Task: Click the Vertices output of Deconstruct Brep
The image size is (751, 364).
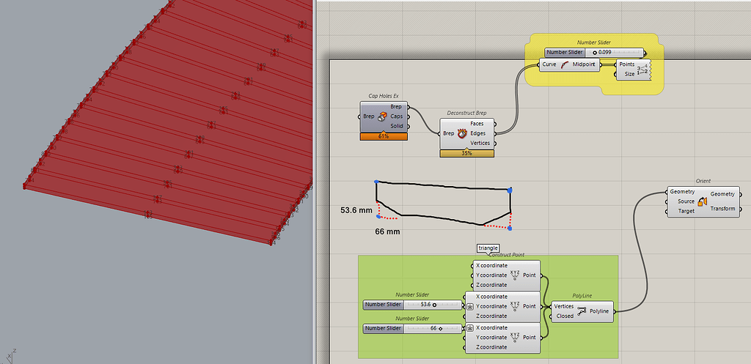Action: click(480, 143)
